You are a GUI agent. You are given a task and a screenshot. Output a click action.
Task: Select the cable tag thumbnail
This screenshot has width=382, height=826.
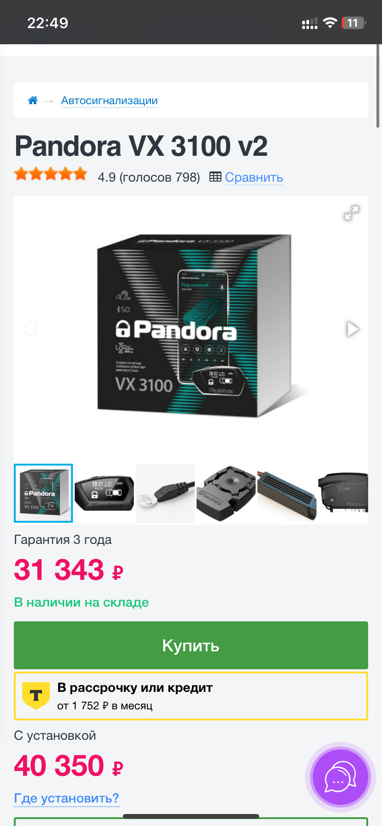[x=165, y=493]
